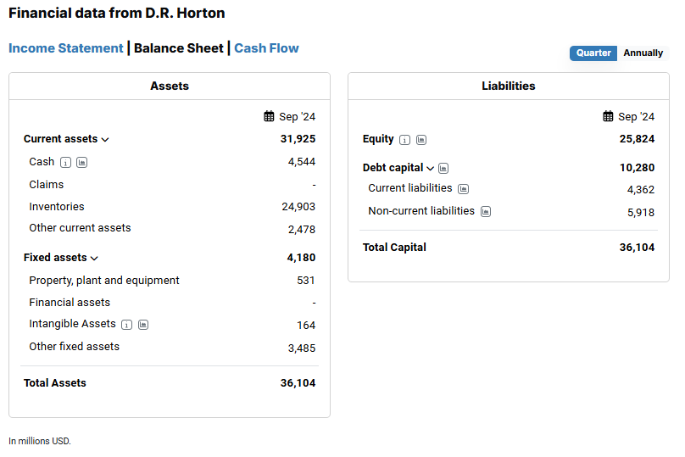The height and width of the screenshot is (457, 685).
Task: Open the chart icon next to Equity
Action: click(x=421, y=140)
